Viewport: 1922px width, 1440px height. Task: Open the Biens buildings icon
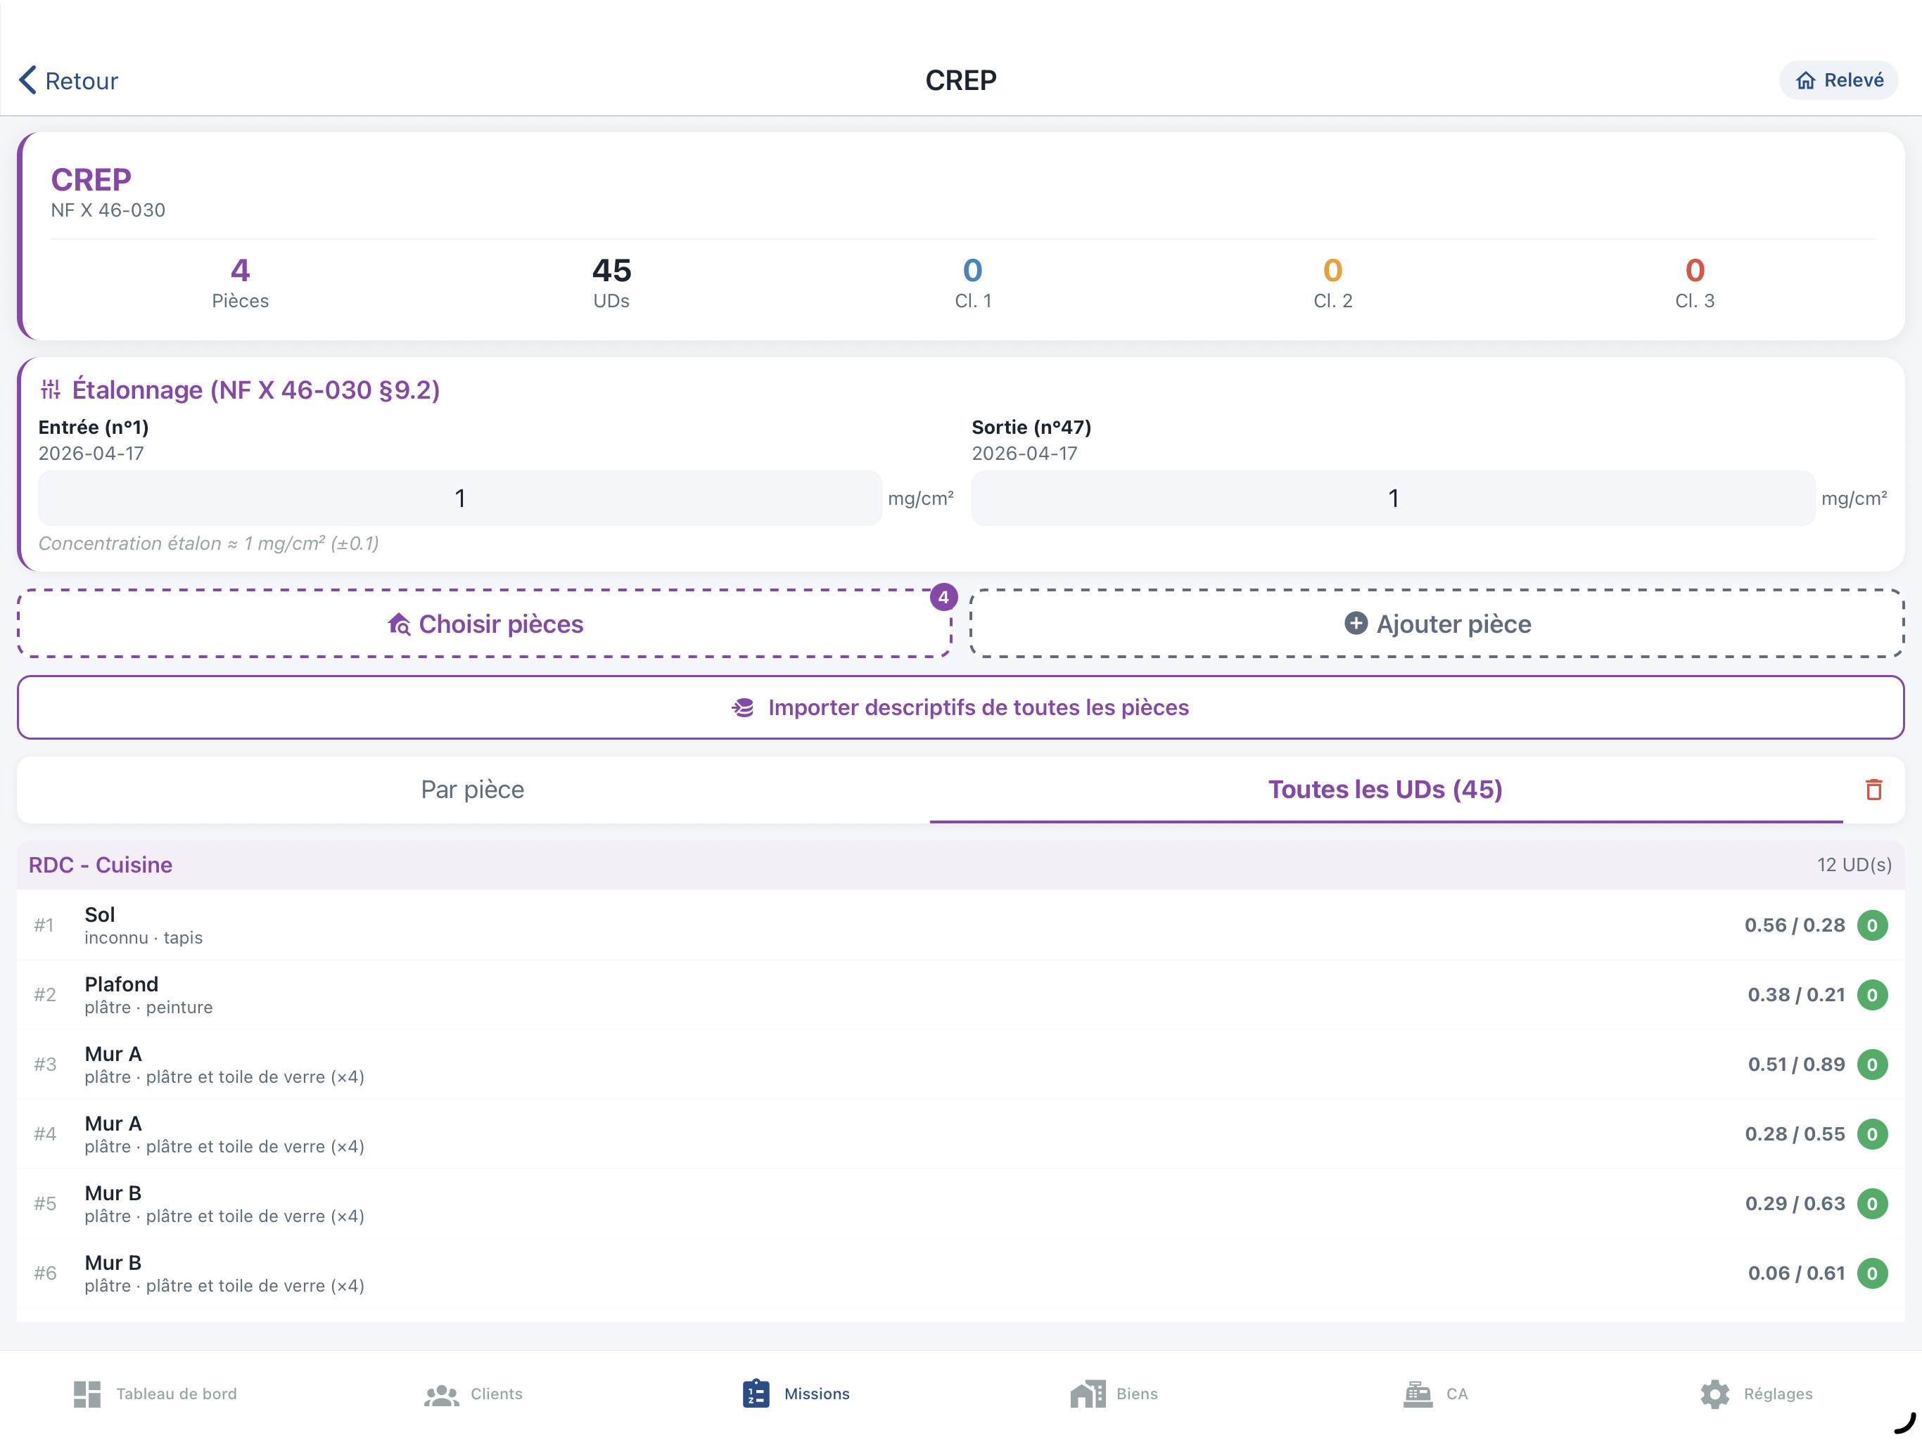pyautogui.click(x=1088, y=1394)
